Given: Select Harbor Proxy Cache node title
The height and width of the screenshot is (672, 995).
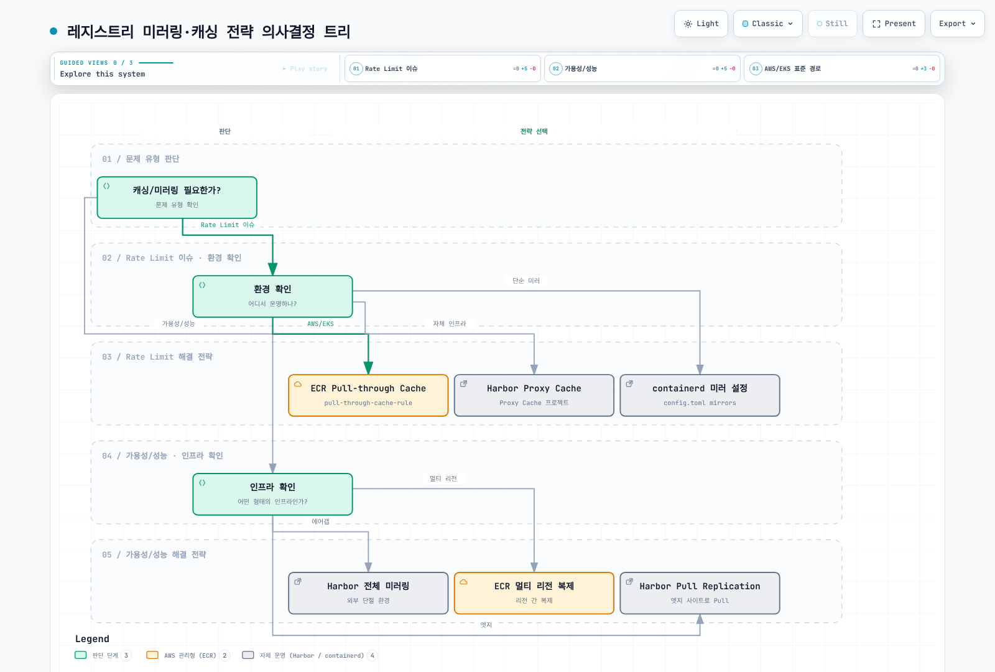Looking at the screenshot, I should (534, 388).
